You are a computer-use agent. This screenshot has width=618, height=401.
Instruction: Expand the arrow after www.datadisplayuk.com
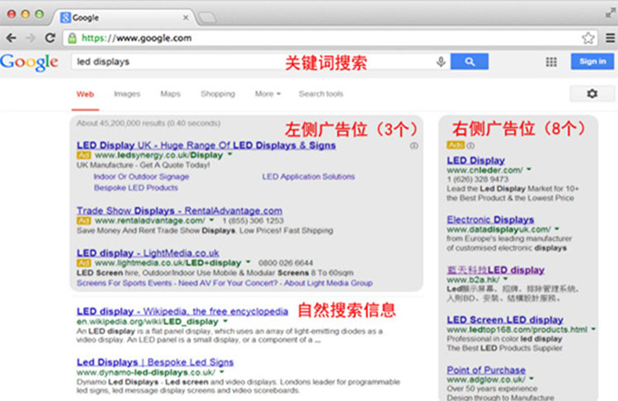557,229
